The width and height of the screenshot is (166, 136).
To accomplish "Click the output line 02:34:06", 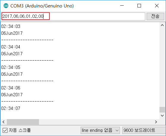I will tap(11, 88).
